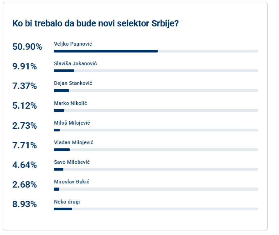Click the result bar under Neko drugi

[x=156, y=209]
